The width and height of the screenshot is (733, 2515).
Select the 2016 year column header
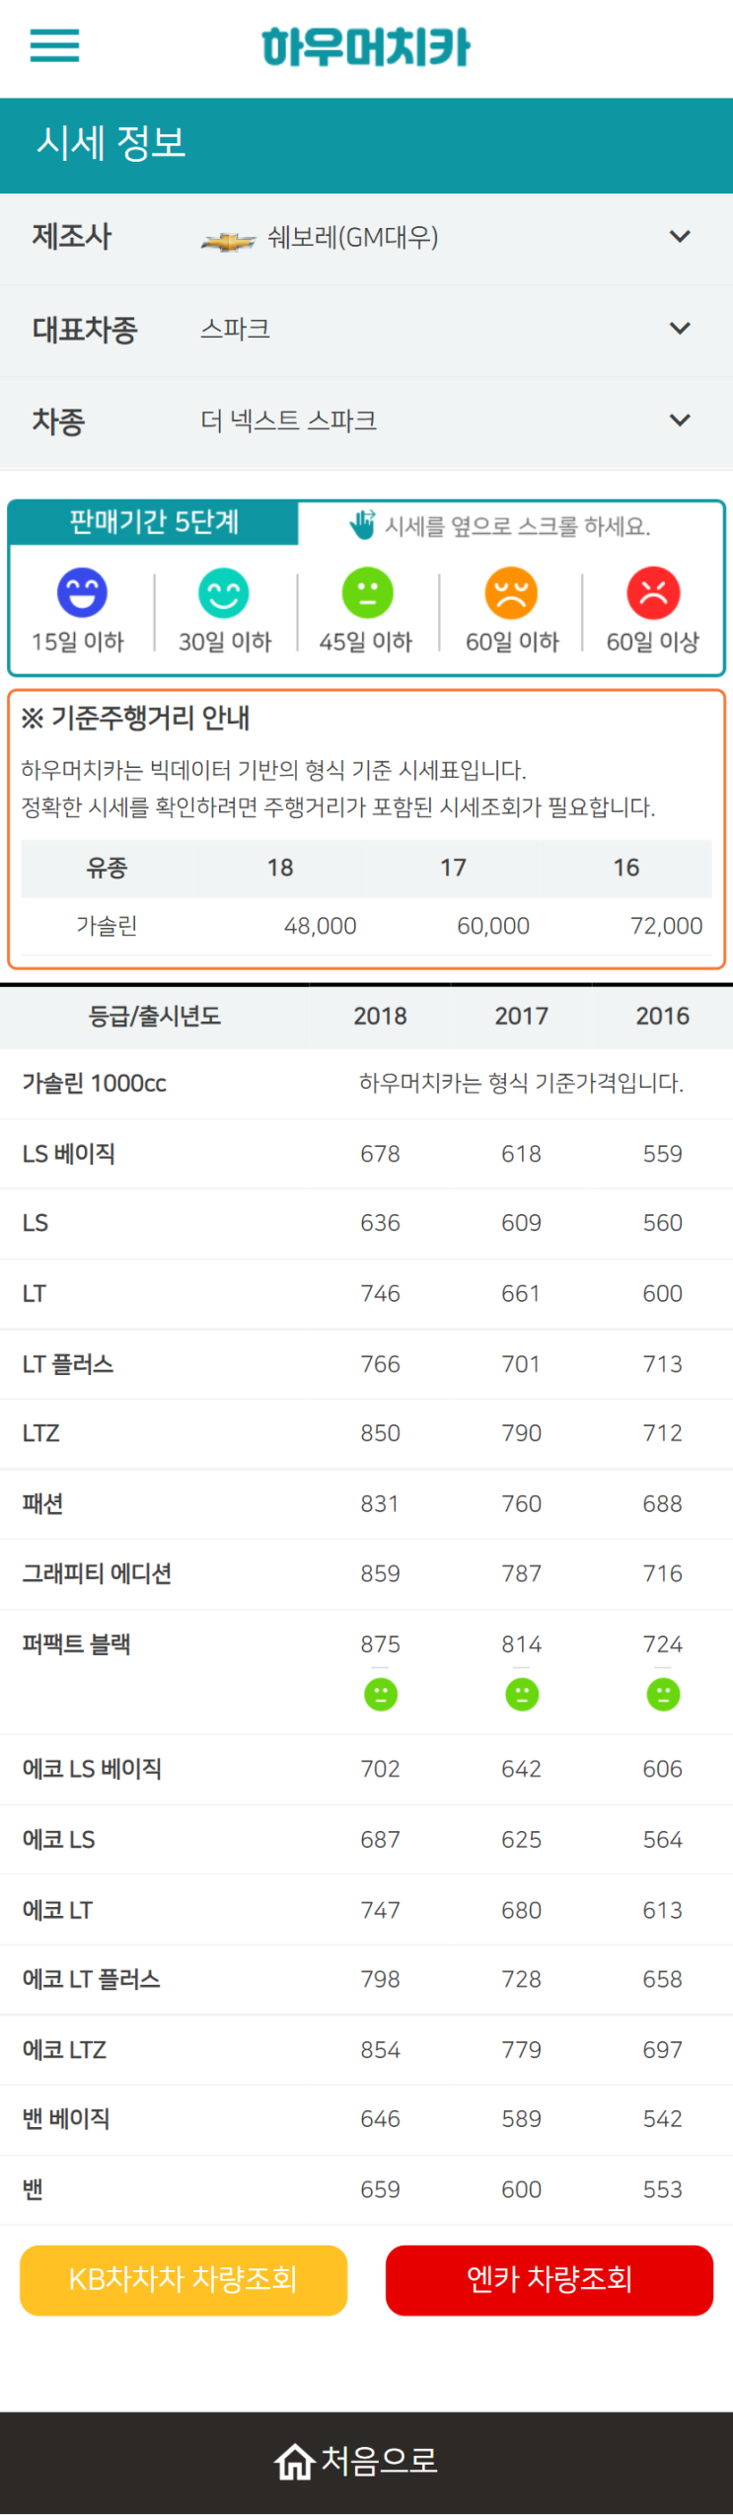coord(663,1016)
